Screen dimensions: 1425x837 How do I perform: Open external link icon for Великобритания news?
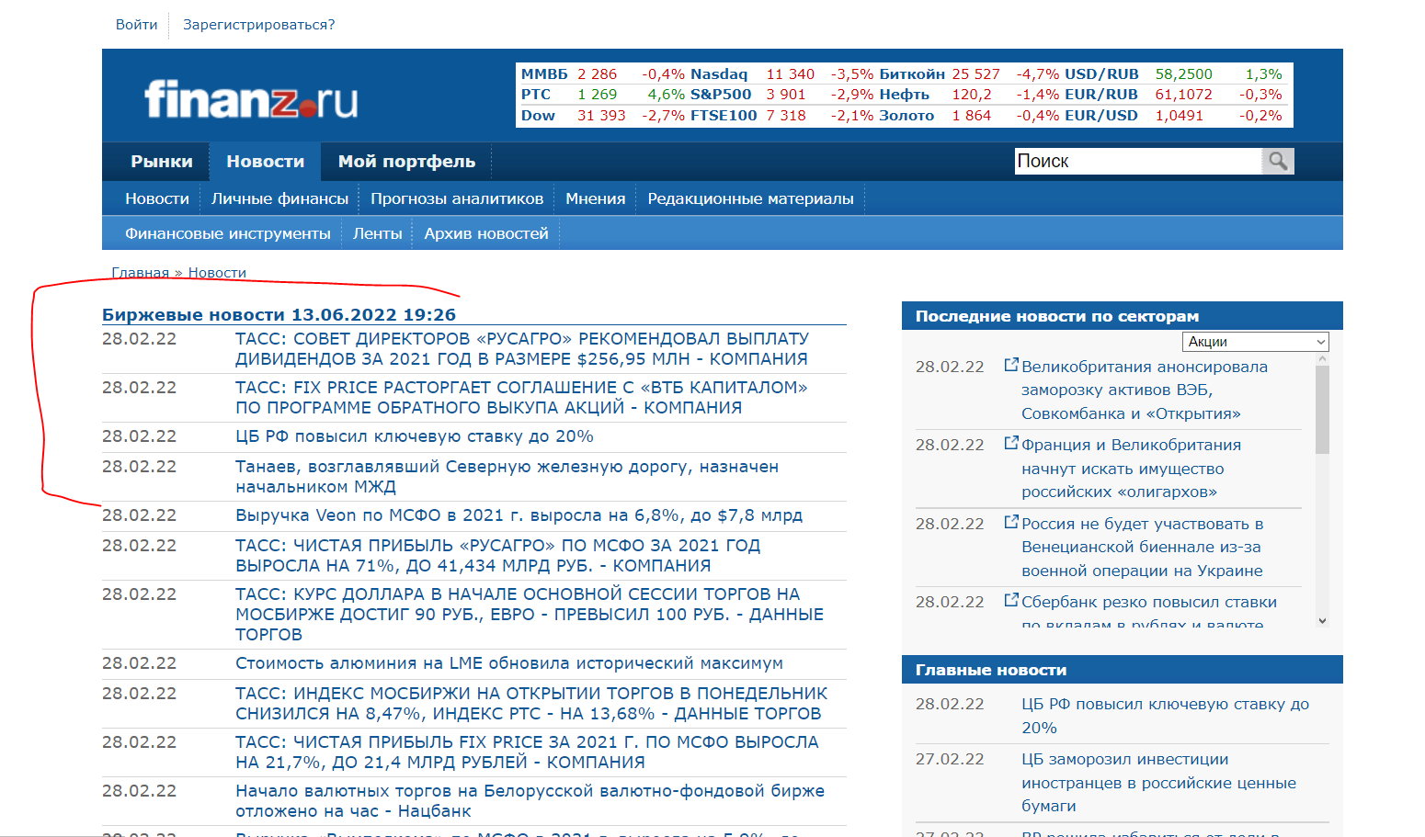click(x=1011, y=365)
